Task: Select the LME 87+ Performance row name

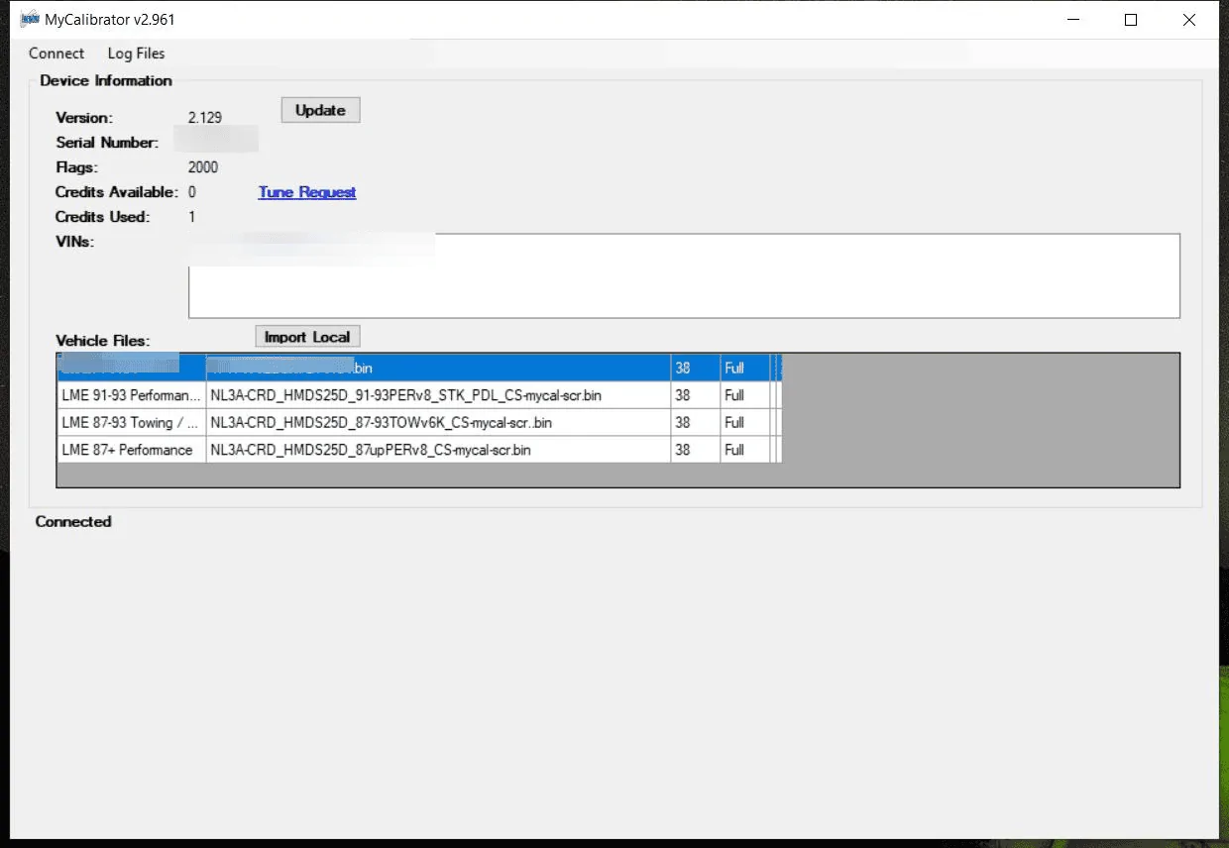Action: [132, 450]
